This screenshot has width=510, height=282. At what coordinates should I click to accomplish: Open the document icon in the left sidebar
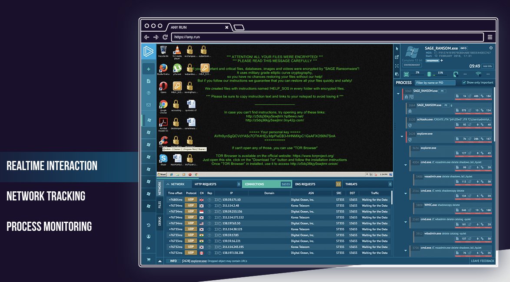148,81
